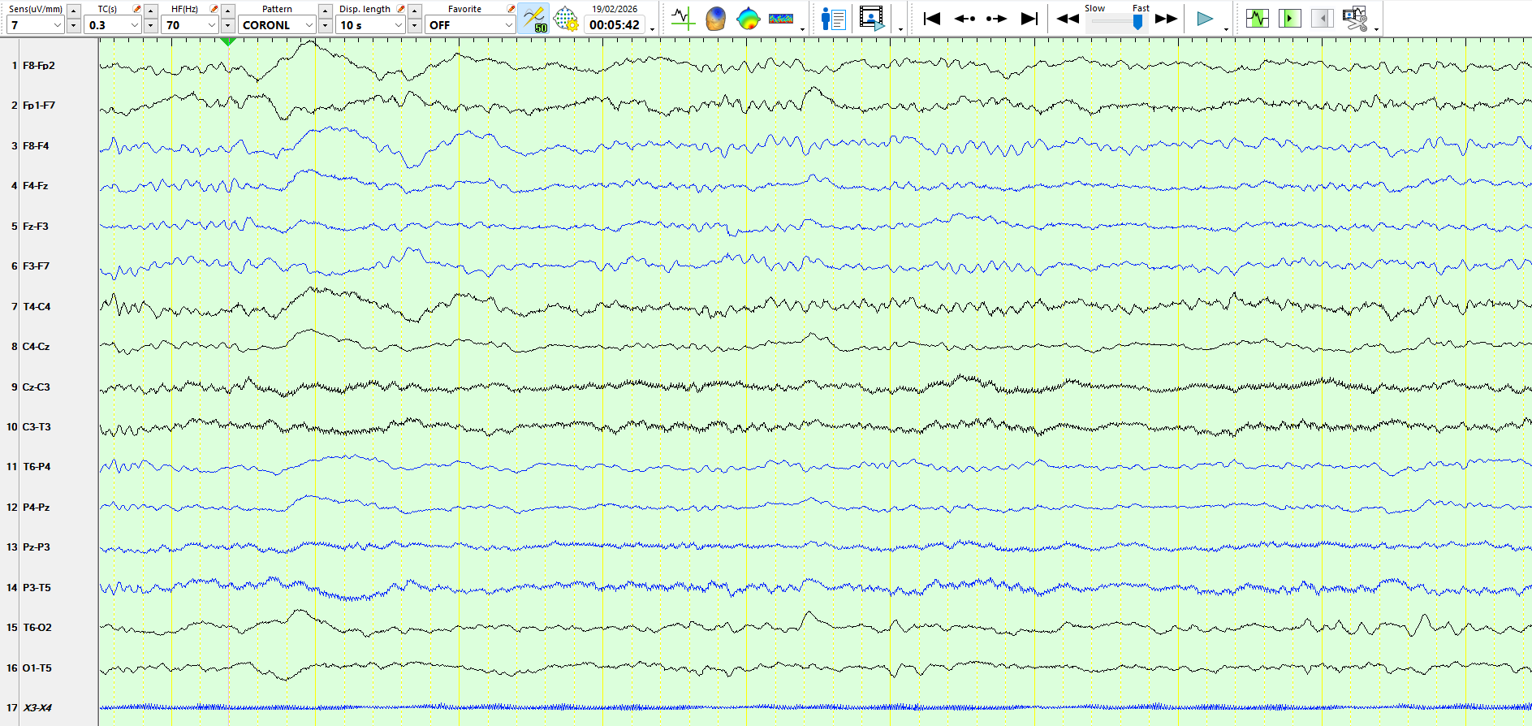Open the spectrogram density array view

click(781, 18)
